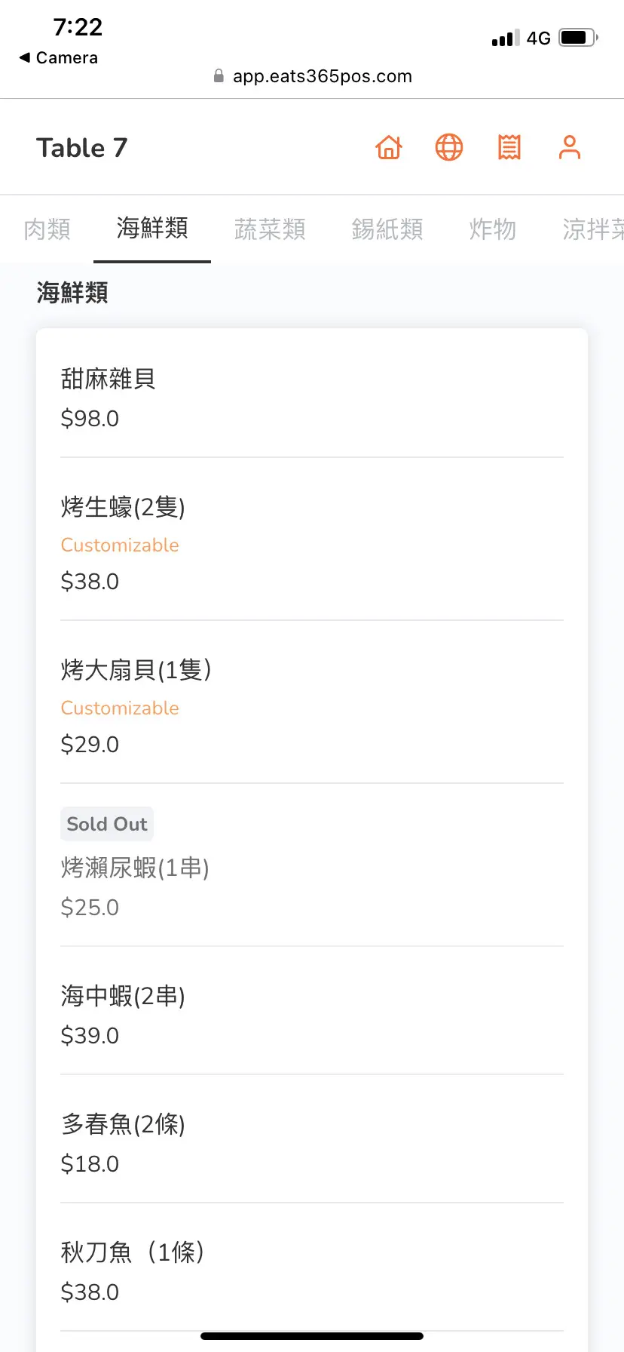The width and height of the screenshot is (624, 1352).
Task: Order 多春魚(2條) item
Action: coord(311,1143)
